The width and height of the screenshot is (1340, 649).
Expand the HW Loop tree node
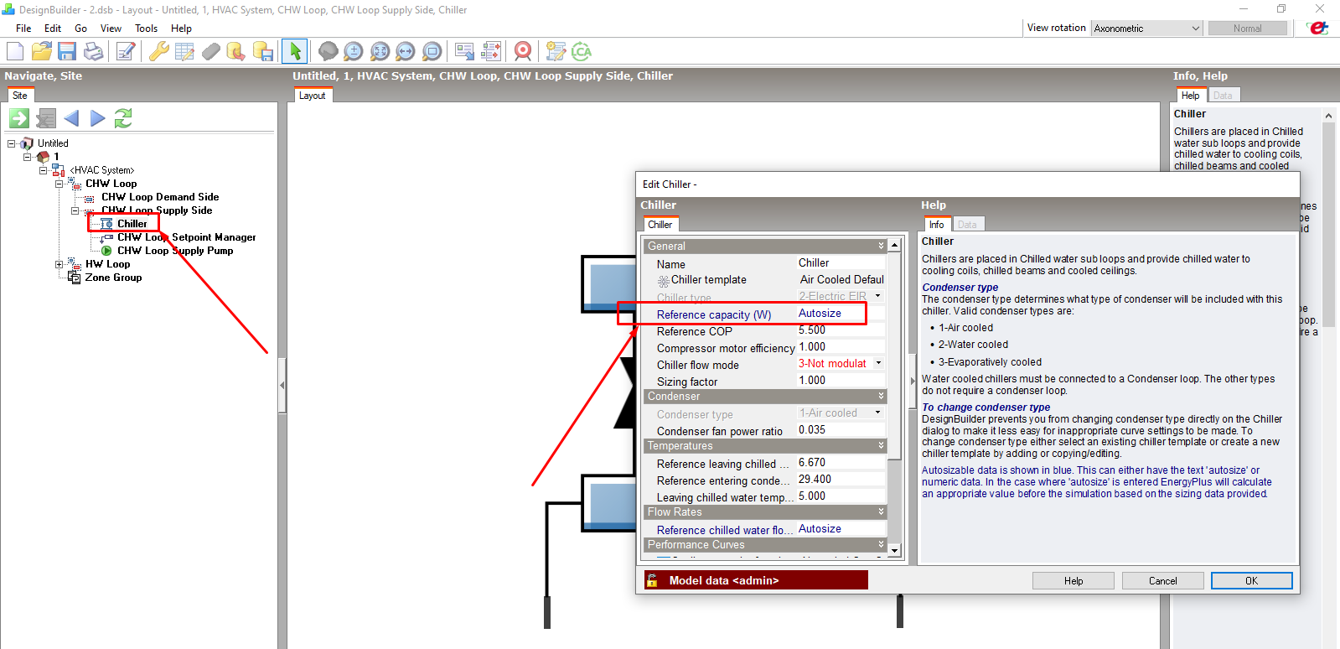59,264
